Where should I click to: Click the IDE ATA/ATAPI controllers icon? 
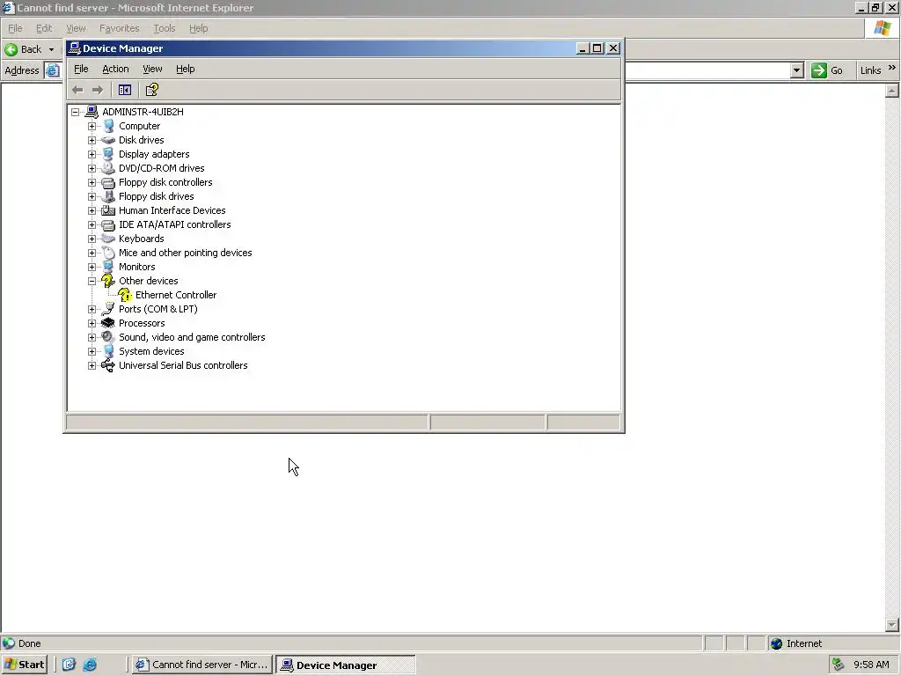tap(108, 224)
